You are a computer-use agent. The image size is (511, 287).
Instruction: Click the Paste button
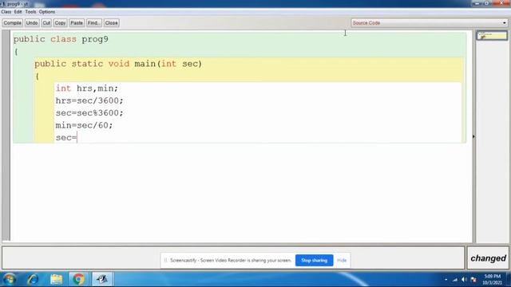coord(77,23)
